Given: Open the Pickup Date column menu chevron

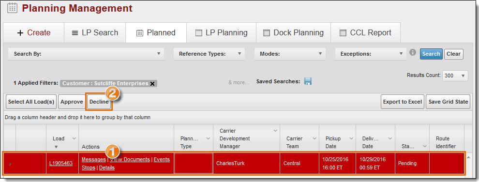Looking at the screenshot, I should 351,138.
